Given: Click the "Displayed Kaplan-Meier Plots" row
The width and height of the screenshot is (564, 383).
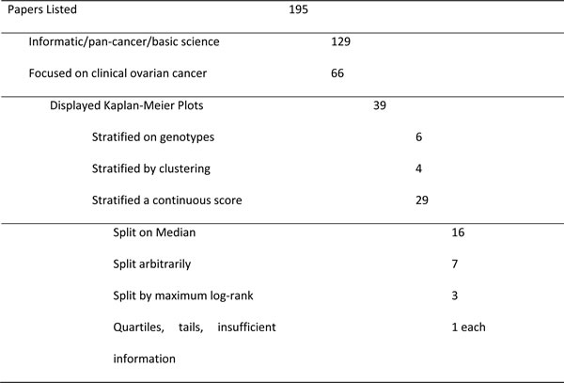Looking at the screenshot, I should coord(126,106).
